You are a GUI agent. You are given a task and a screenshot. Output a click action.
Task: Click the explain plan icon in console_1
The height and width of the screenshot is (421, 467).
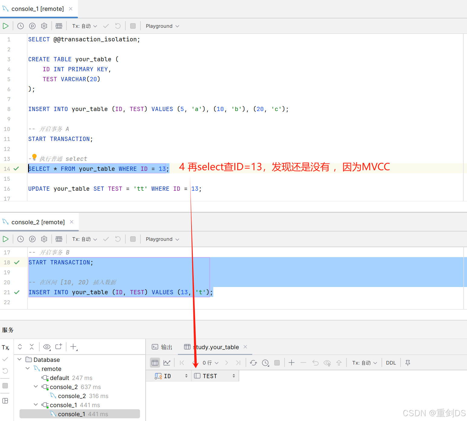coord(32,26)
